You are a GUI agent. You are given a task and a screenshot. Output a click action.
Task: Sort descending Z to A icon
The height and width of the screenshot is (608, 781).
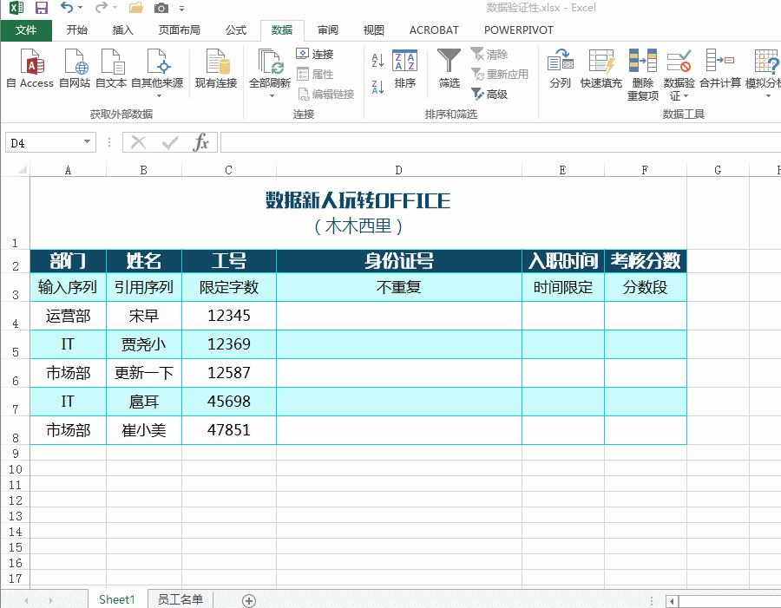(x=377, y=87)
